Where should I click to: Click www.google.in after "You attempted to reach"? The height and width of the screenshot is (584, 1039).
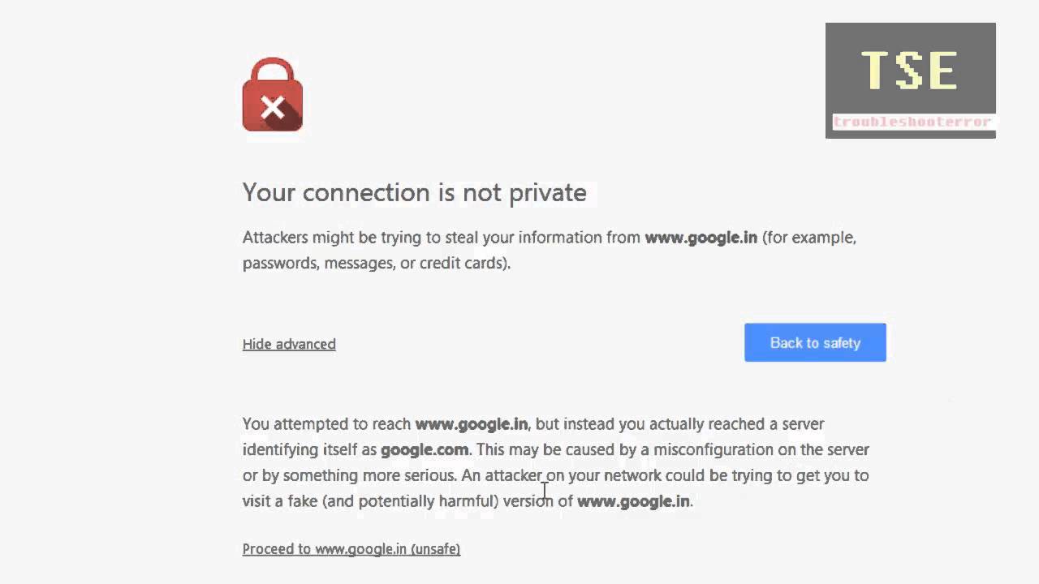tap(472, 423)
